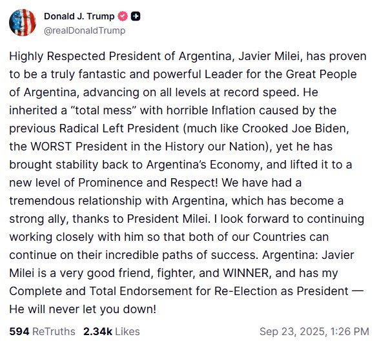Open the Sep 23, 2025 timestamp
Screen dimensions: 379x348
314,332
